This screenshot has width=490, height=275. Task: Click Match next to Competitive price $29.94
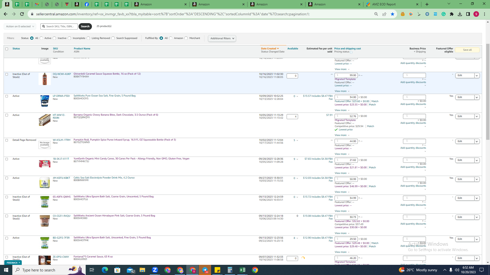tap(371, 126)
